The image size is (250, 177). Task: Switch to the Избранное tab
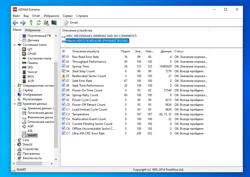[x=33, y=30]
